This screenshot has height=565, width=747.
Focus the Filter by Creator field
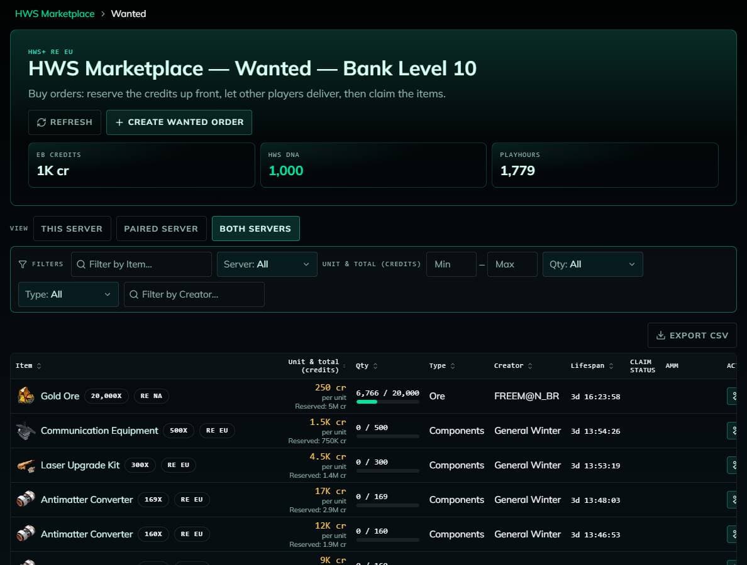coord(194,294)
